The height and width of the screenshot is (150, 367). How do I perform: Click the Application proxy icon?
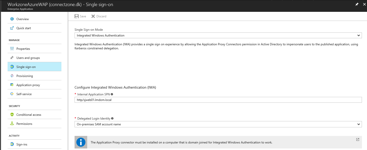pyautogui.click(x=12, y=85)
